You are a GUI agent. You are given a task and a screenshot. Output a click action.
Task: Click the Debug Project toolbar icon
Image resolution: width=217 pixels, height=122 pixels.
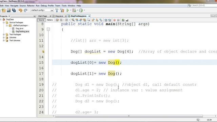click(x=74, y=11)
